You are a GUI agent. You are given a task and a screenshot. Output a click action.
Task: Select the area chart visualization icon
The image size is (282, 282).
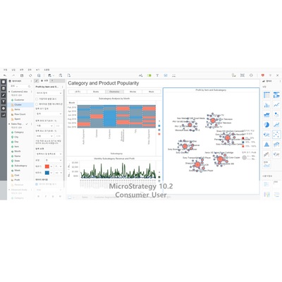point(266,115)
